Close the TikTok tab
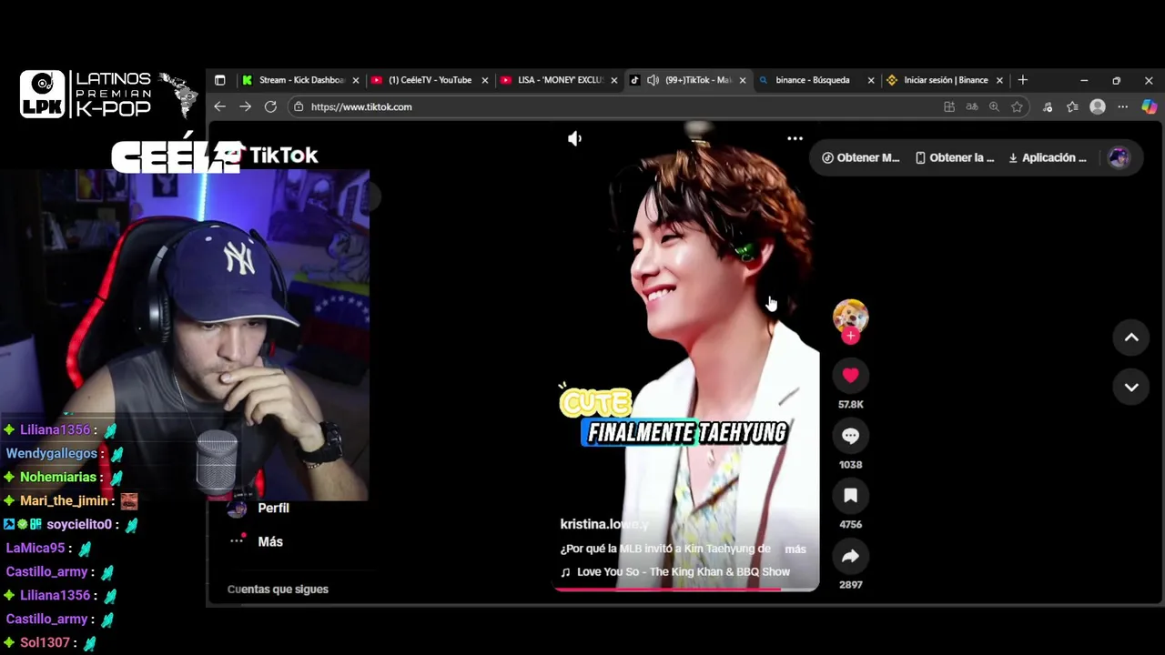Screen dimensions: 1165x655 (743, 80)
